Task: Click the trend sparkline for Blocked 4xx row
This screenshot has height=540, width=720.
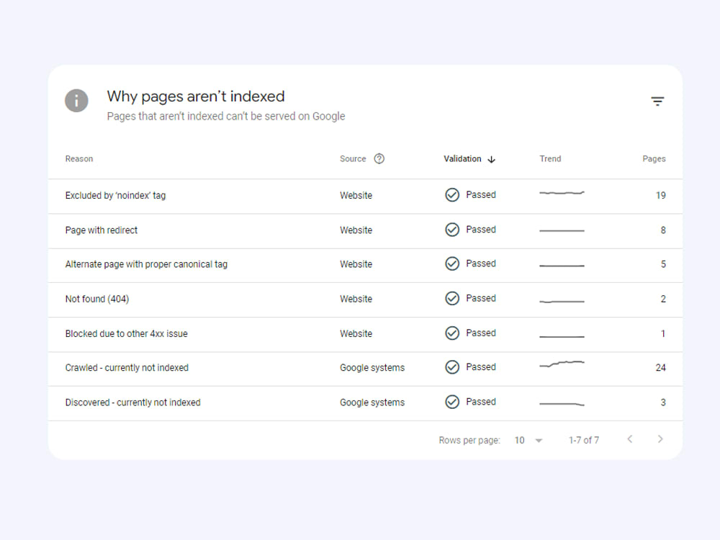Action: 562,336
